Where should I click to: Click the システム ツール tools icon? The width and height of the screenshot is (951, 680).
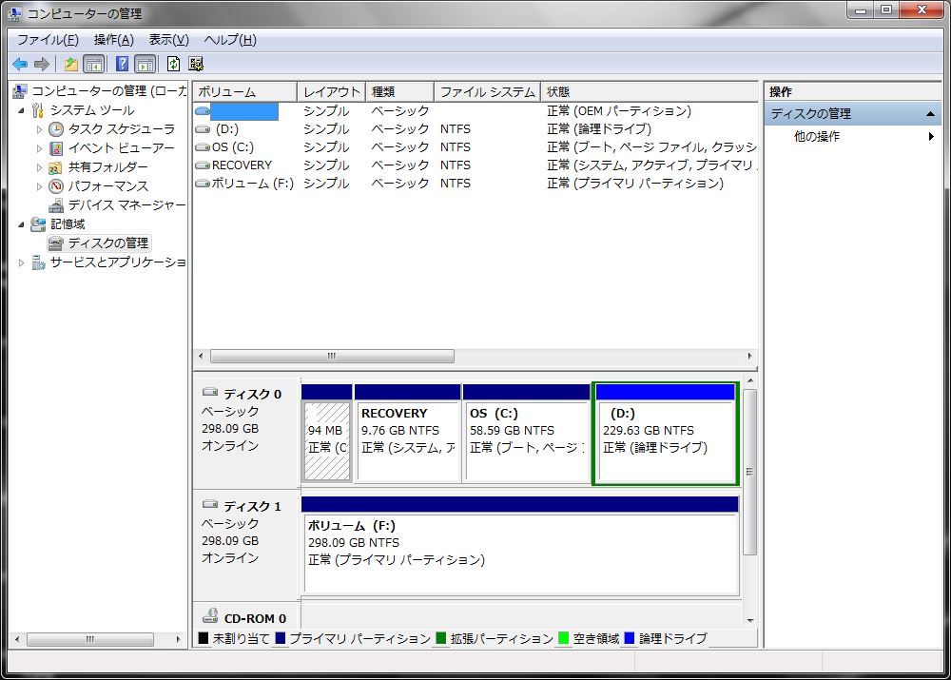point(38,110)
